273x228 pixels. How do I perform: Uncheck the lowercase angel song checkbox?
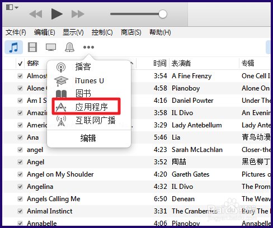20,150
